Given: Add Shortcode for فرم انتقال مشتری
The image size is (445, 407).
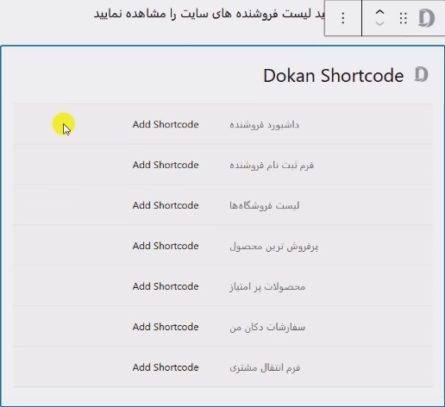Looking at the screenshot, I should coord(166,367).
